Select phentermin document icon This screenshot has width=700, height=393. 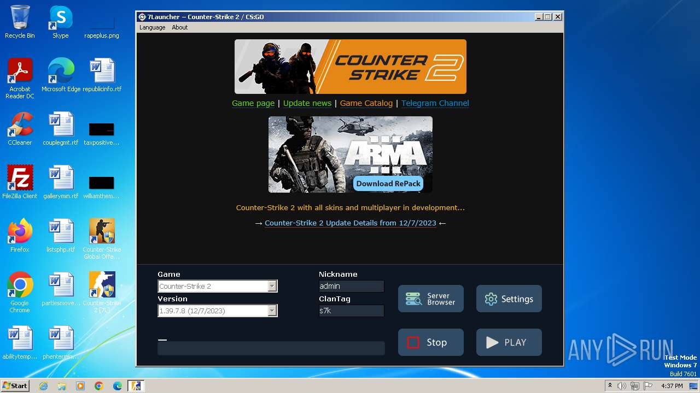point(61,342)
